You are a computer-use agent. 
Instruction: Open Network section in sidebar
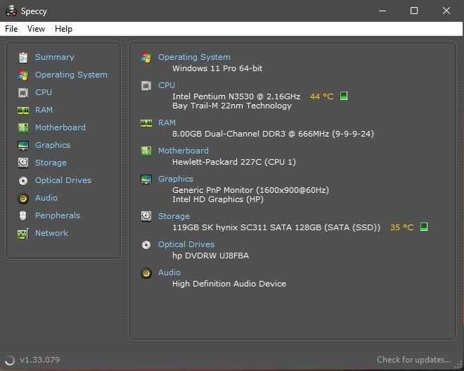coord(51,233)
